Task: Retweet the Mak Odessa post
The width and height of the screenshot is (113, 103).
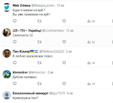Action: (x=39, y=21)
